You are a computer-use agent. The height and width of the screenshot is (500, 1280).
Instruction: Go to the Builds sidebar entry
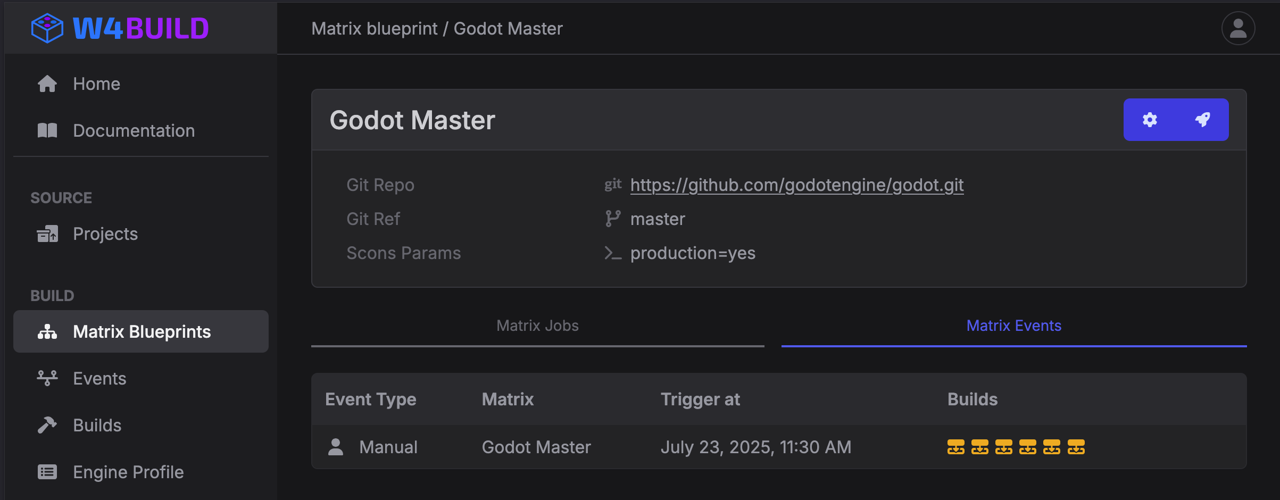click(x=141, y=425)
